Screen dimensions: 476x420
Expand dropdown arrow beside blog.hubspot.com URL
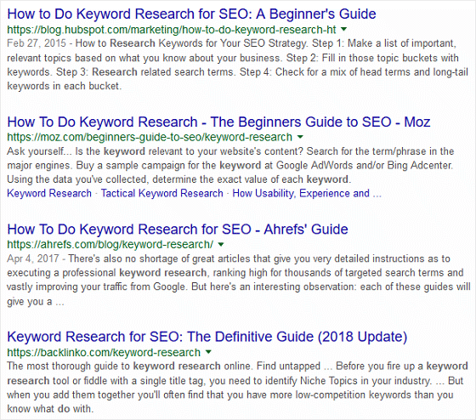click(343, 29)
